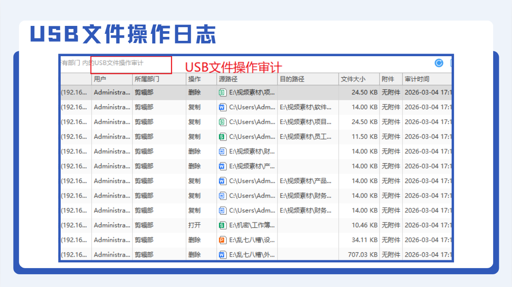Viewport: 512px width, 287px height.
Task: Click the spreadsheet icon beside E:\视频素材\项... source path
Action: coord(222,93)
